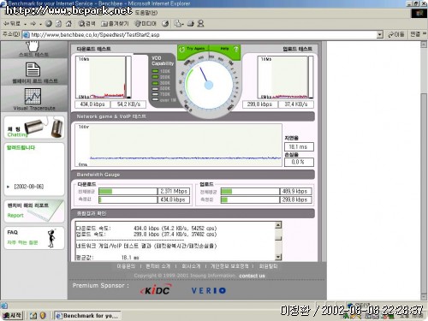
Task: Open the KIDC sponsor logo link
Action: point(157,290)
